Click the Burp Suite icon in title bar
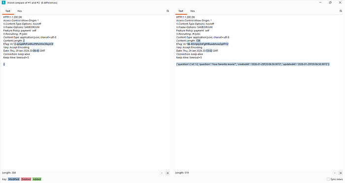345x183 pixels. pos(3,2)
